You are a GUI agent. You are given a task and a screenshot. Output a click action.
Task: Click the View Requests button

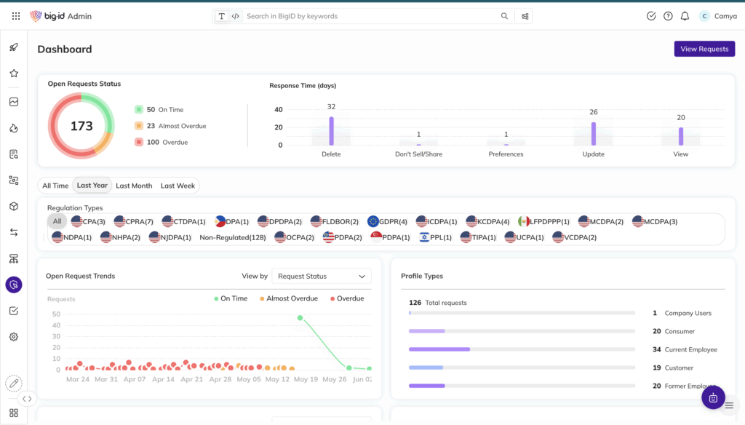pos(704,49)
